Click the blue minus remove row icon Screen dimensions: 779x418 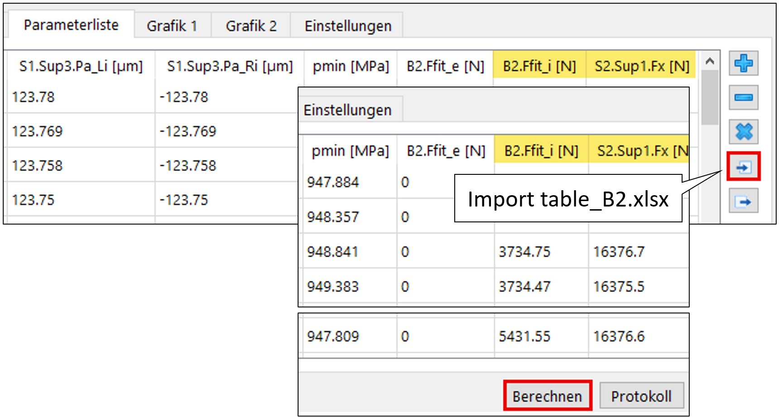click(743, 97)
